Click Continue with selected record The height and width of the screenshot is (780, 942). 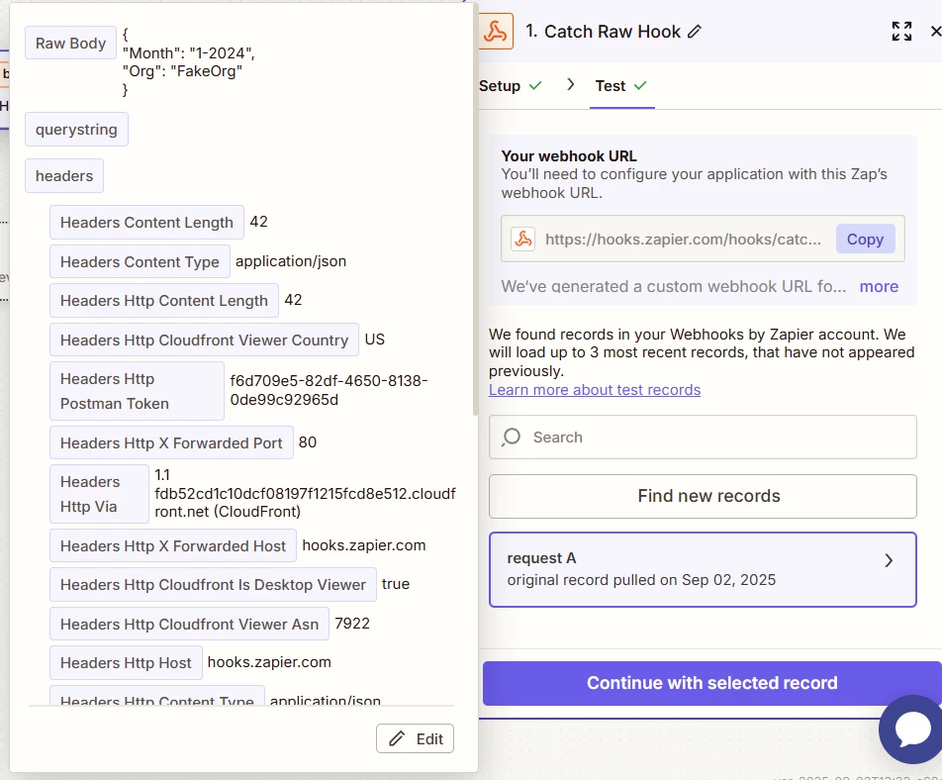tap(711, 683)
